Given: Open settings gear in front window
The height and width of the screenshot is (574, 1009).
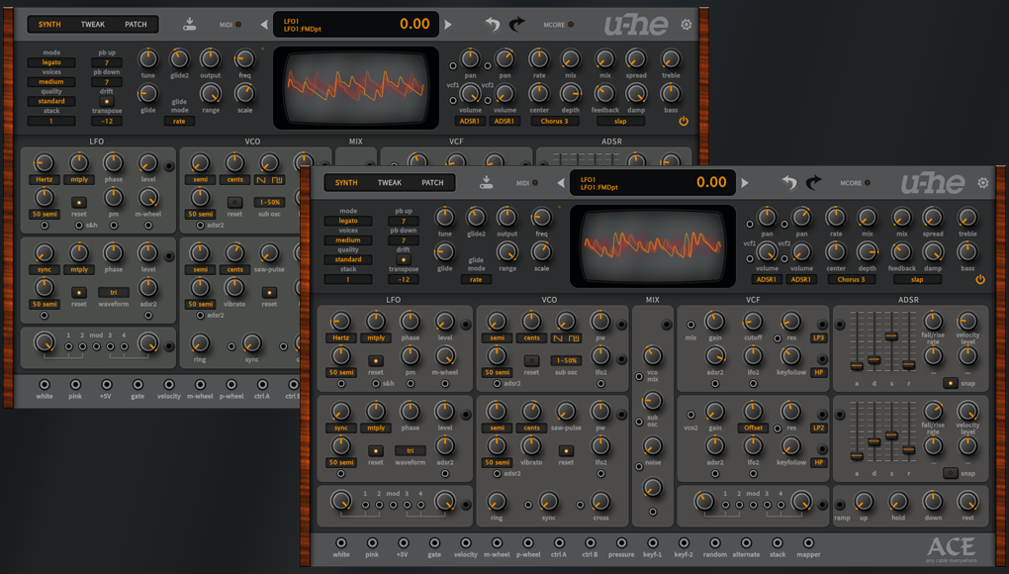Looking at the screenshot, I should (983, 183).
